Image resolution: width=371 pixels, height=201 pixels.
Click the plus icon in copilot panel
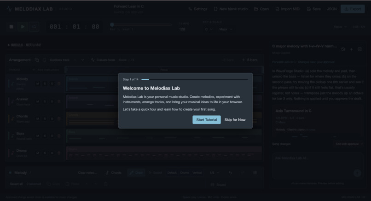[x=351, y=49]
